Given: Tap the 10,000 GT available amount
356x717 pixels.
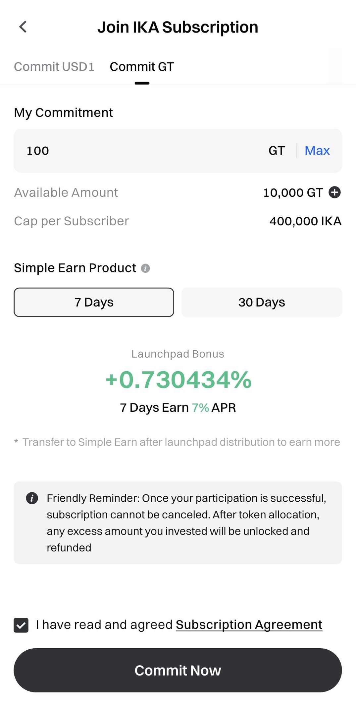Looking at the screenshot, I should pos(293,192).
